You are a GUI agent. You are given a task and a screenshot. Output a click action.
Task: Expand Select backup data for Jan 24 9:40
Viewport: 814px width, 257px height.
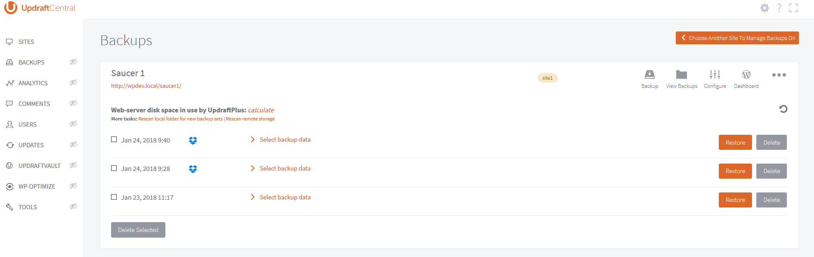click(x=285, y=139)
